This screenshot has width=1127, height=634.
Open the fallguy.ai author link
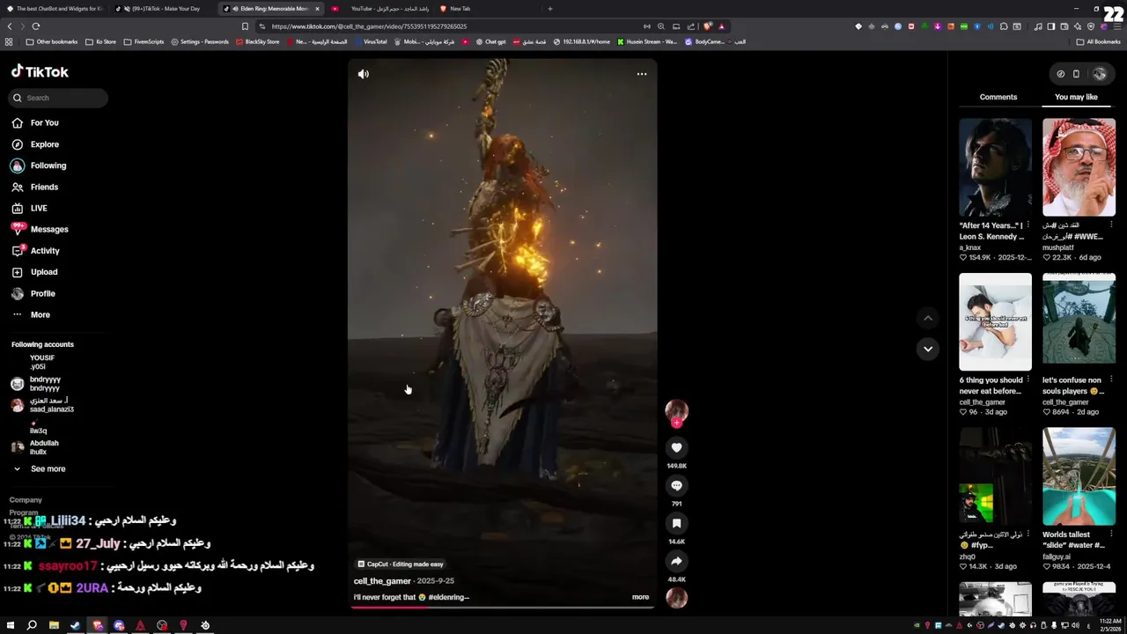1057,557
